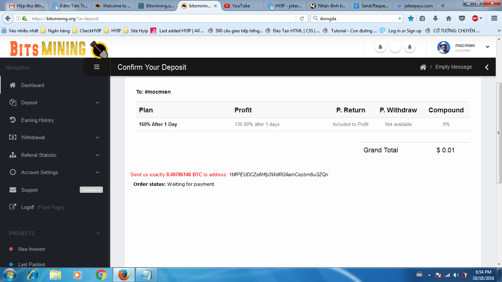Open the Last Paidout project link
The image size is (502, 282).
click(x=32, y=264)
